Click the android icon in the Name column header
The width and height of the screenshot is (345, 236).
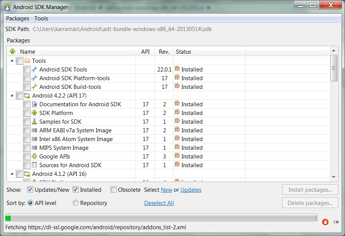(12, 52)
